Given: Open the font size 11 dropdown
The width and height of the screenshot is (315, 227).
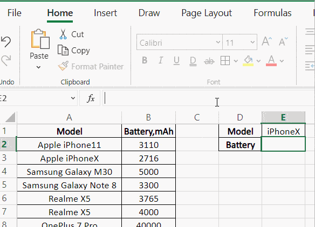Looking at the screenshot, I should pyautogui.click(x=252, y=42).
